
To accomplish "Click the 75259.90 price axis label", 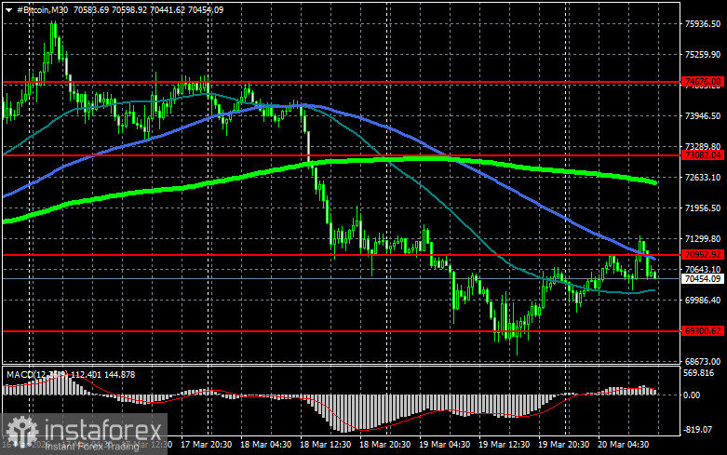I will (703, 55).
